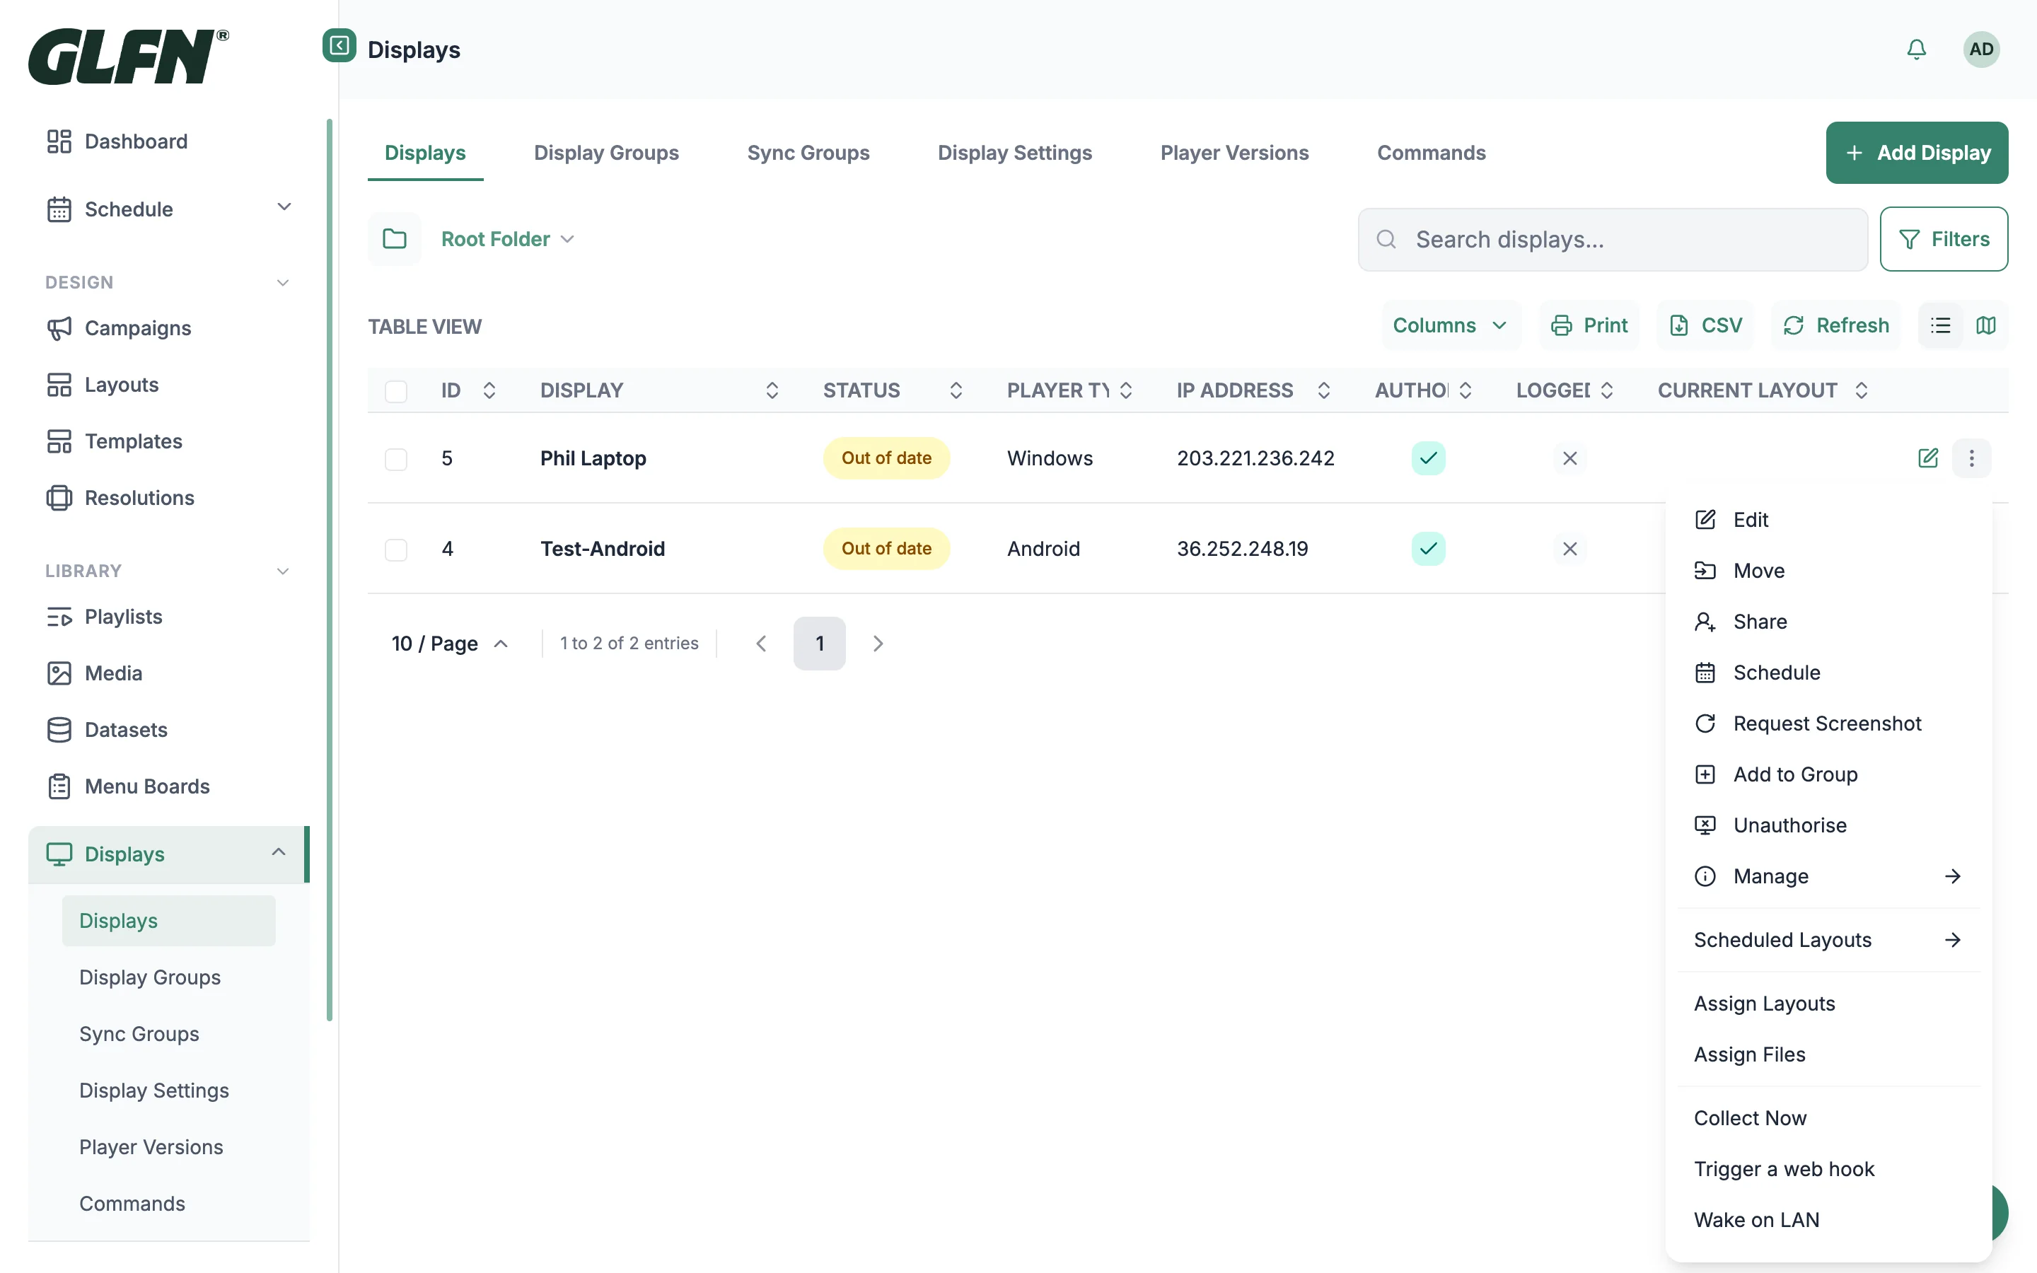
Task: Open the 10 / Page size dropdown
Action: (x=451, y=644)
